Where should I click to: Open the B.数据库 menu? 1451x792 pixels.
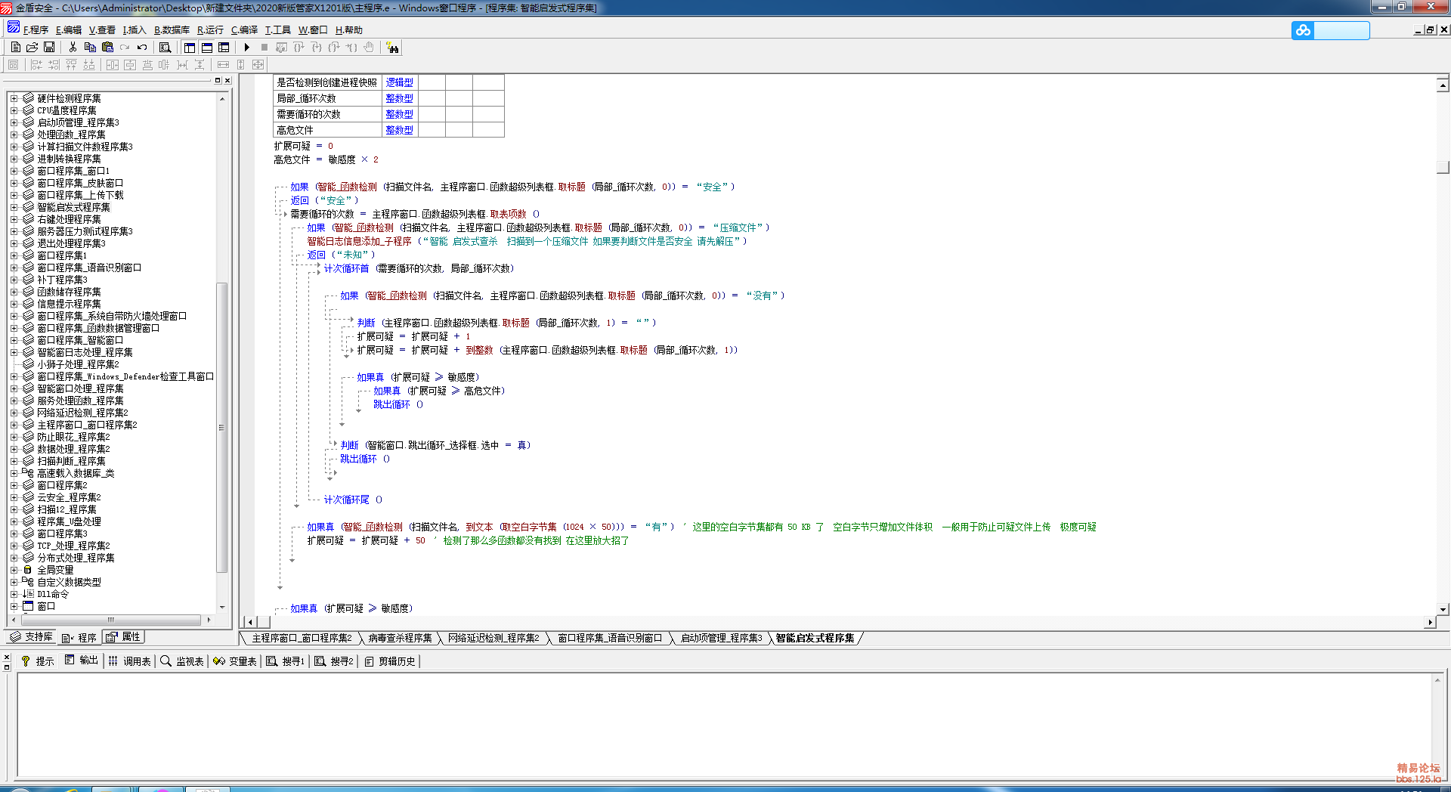tap(172, 30)
